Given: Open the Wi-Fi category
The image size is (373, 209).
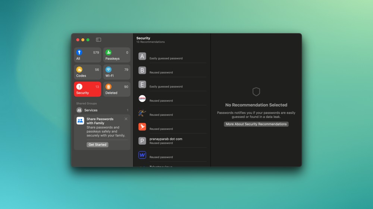Looking at the screenshot, I should click(x=116, y=72).
